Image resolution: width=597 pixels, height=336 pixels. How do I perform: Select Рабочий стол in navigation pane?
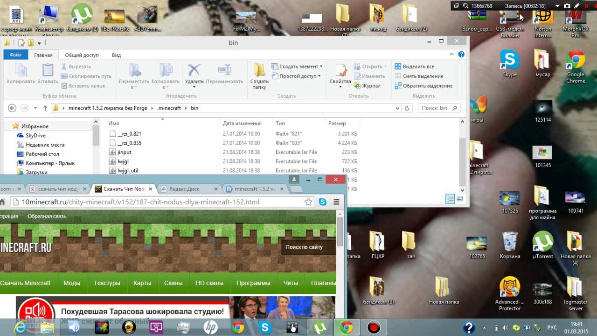pyautogui.click(x=42, y=154)
